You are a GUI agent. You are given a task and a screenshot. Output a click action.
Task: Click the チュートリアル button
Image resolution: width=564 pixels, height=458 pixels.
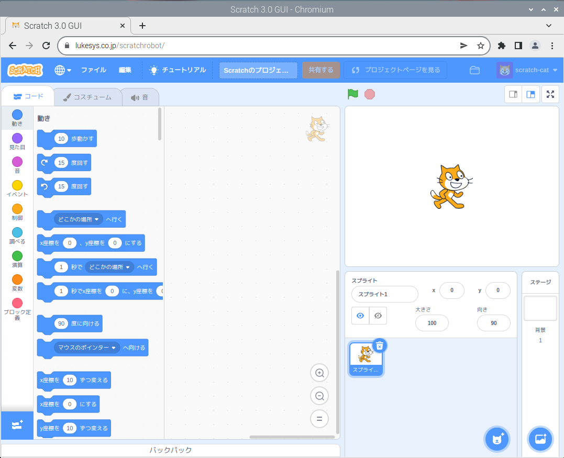coord(178,70)
